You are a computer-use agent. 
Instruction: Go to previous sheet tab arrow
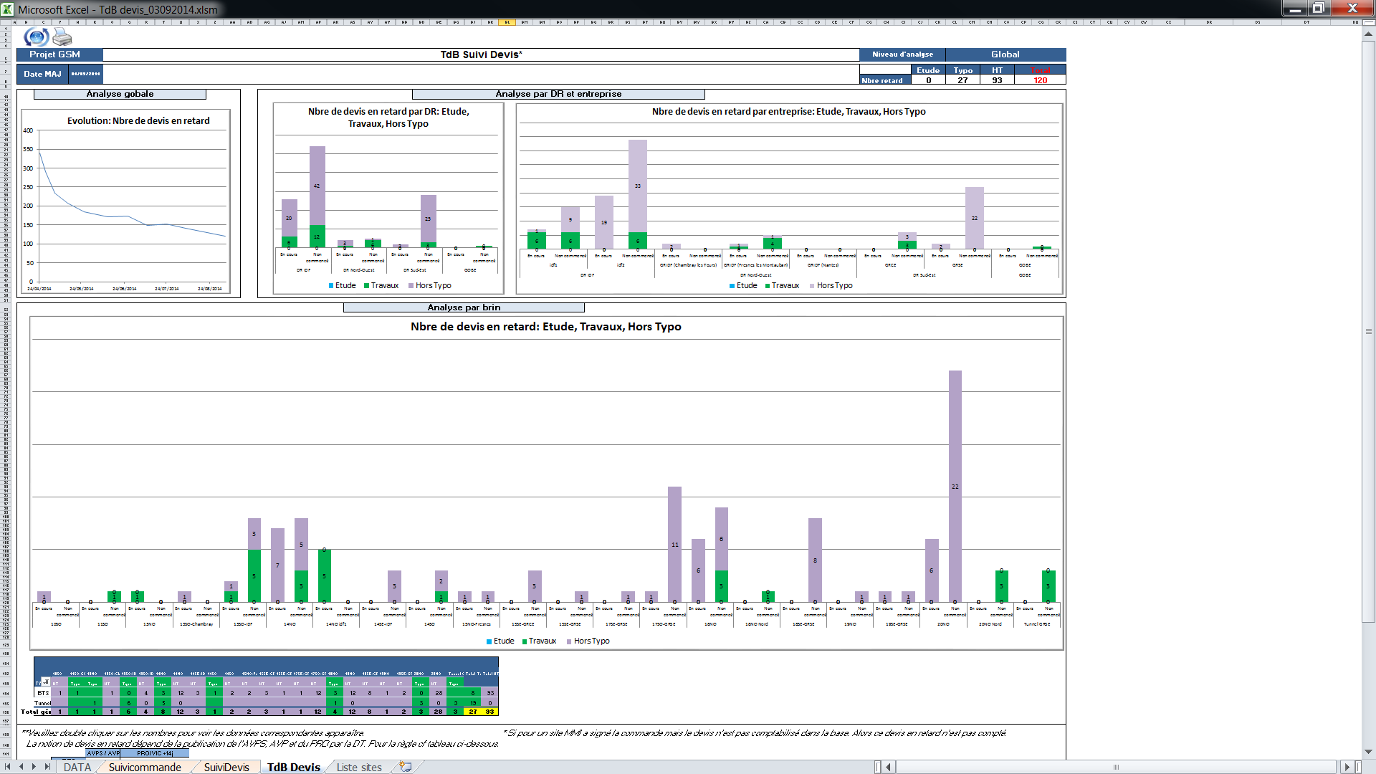coord(21,767)
